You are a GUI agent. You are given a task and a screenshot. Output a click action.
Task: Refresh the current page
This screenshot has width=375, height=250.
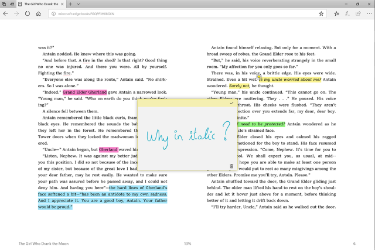pos(28,13)
